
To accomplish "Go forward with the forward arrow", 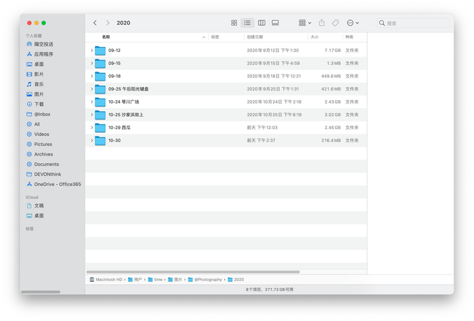I will (x=108, y=23).
